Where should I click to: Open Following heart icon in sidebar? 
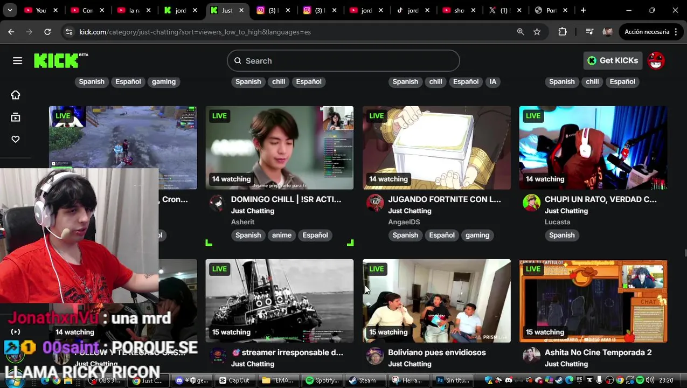[x=16, y=140]
